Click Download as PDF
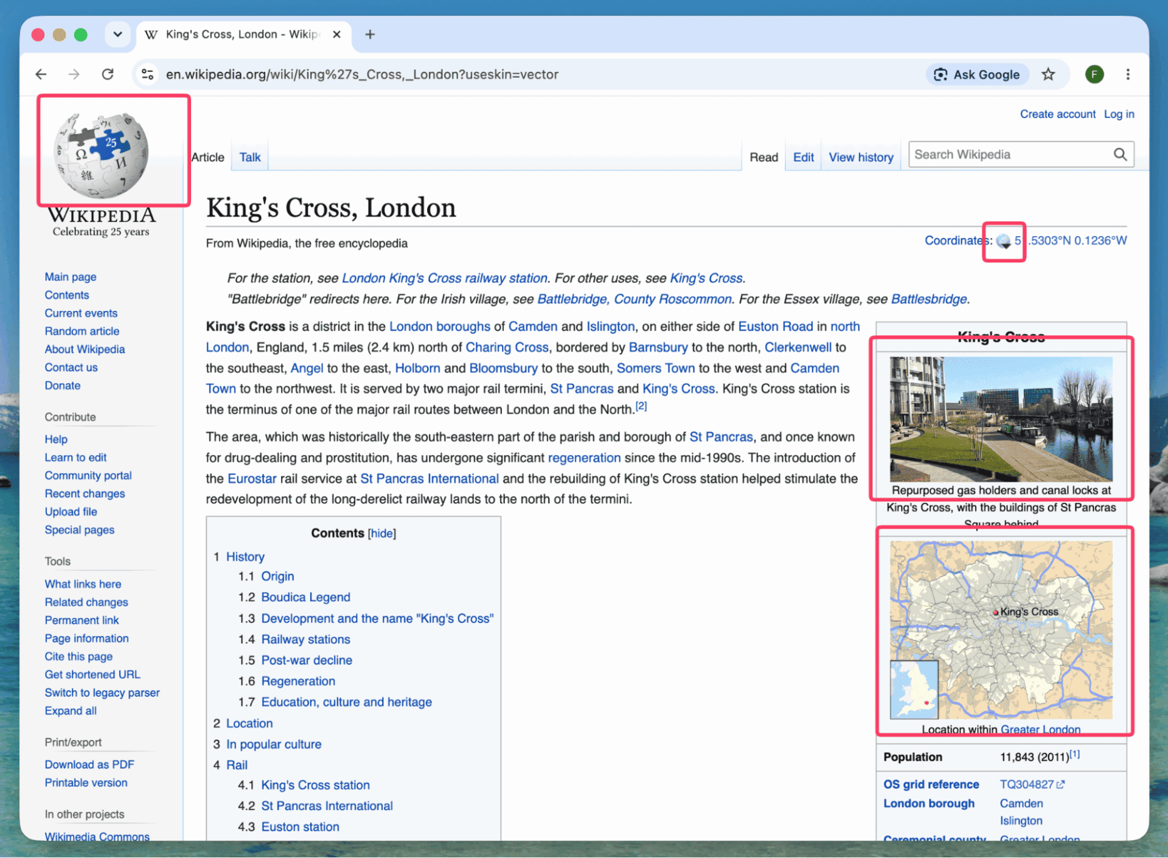 click(x=89, y=765)
